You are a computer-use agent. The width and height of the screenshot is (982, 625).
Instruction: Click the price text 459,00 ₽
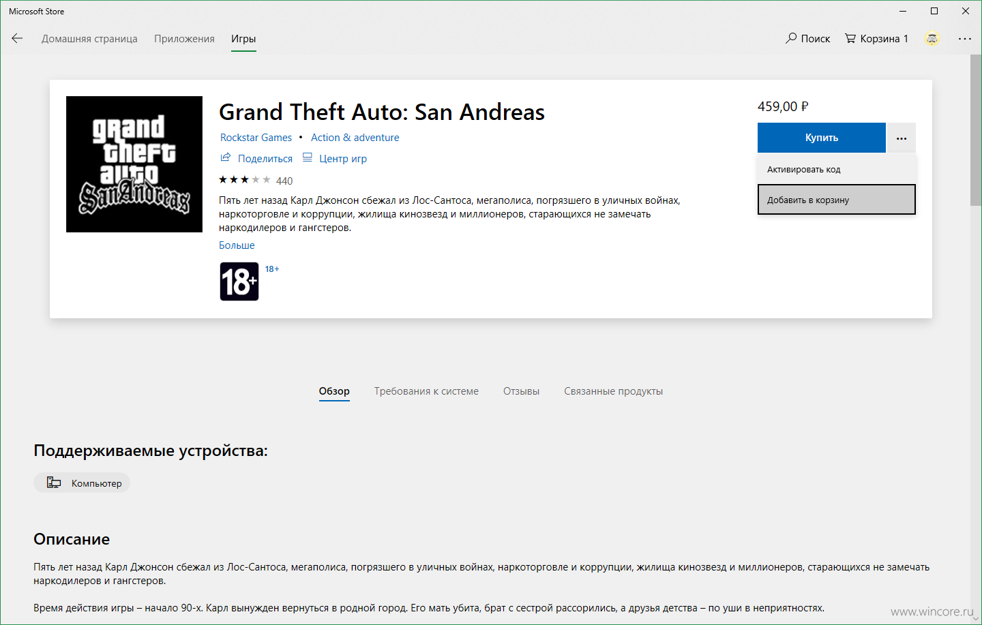[783, 106]
